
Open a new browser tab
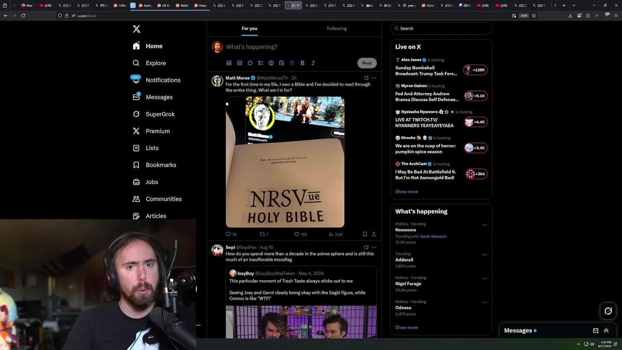coord(564,5)
